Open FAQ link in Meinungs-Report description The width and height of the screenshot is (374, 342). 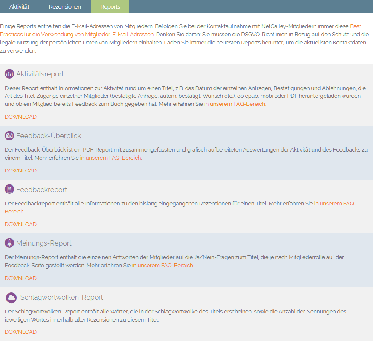coord(162,266)
